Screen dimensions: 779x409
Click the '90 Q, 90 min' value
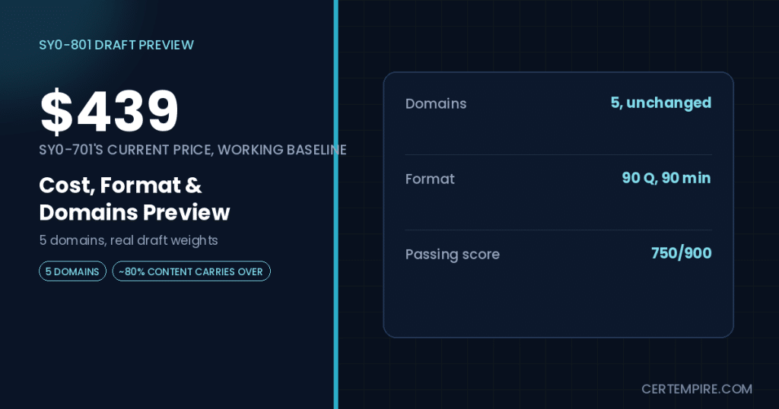(x=666, y=178)
